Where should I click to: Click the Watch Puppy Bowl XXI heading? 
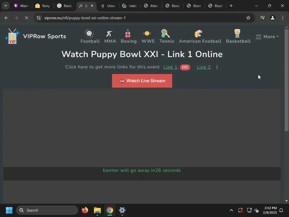[142, 54]
